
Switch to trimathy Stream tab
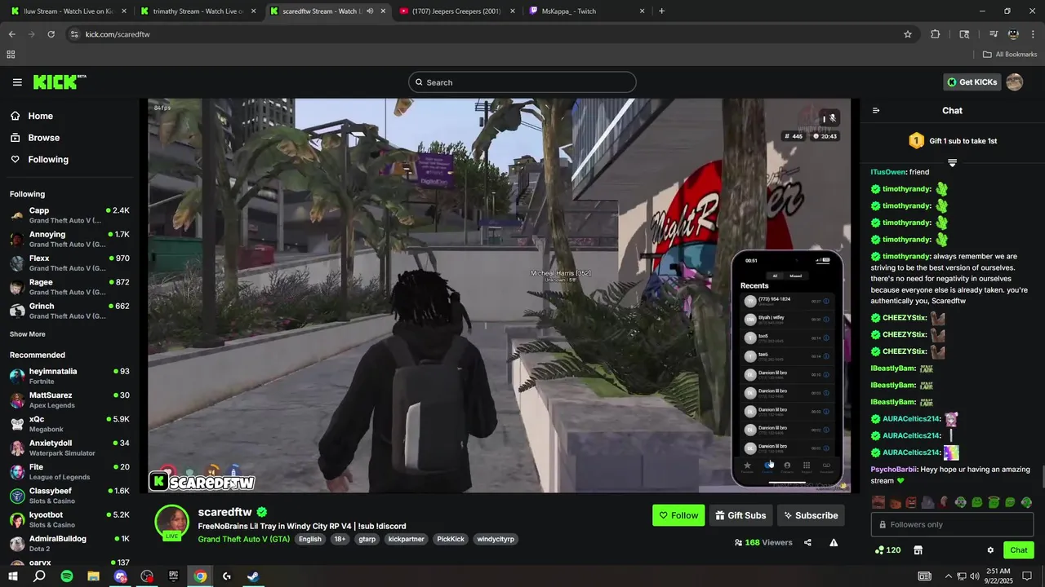[x=198, y=11]
